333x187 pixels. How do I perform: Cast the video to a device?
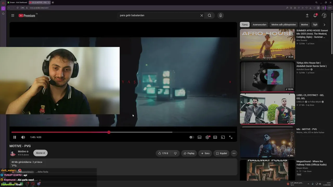(x=223, y=137)
